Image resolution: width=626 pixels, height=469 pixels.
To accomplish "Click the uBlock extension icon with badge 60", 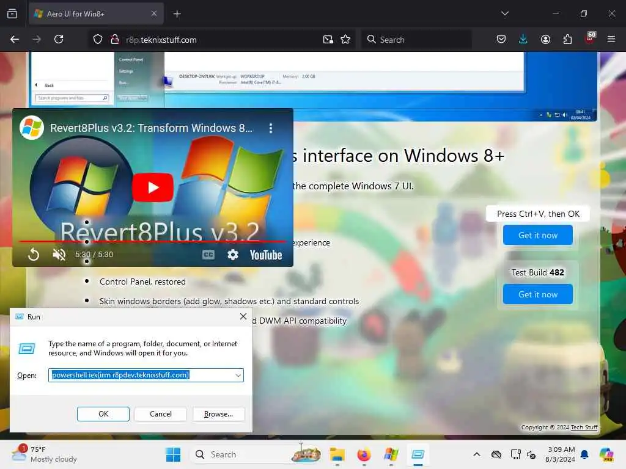I will pyautogui.click(x=590, y=38).
